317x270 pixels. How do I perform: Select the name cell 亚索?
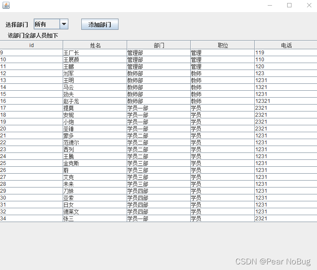(x=95, y=198)
